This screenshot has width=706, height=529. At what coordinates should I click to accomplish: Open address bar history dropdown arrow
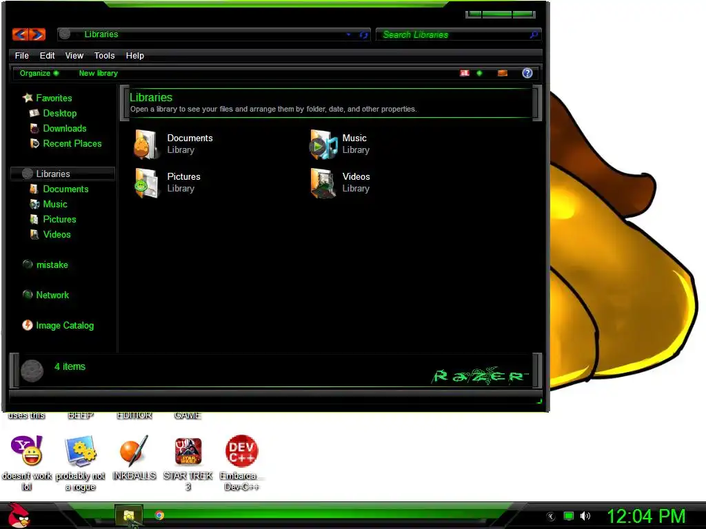point(348,34)
